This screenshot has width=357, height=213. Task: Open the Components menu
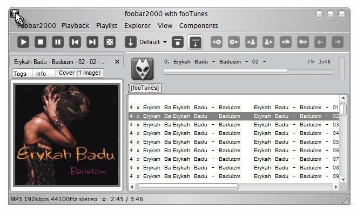pyautogui.click(x=199, y=26)
